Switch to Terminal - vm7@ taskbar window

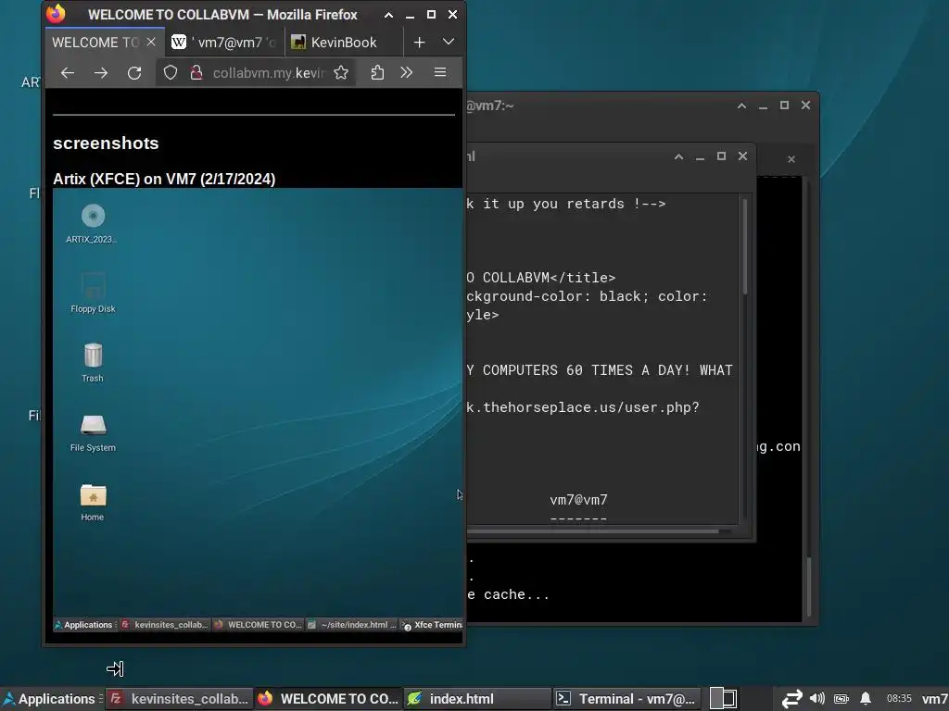pos(626,699)
